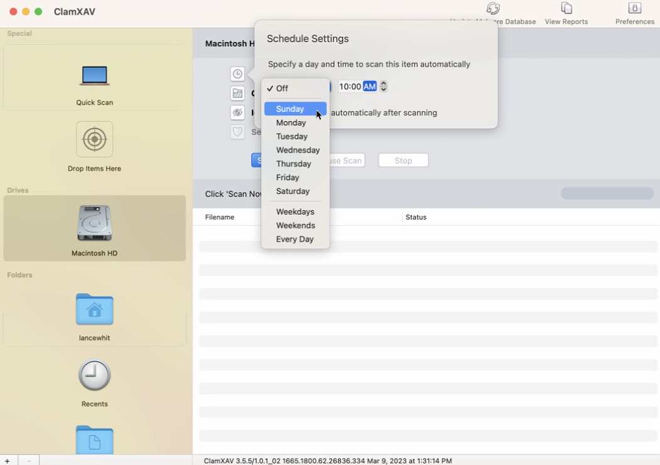Viewport: 660px width, 465px height.
Task: Click the Status column header
Action: 416,217
